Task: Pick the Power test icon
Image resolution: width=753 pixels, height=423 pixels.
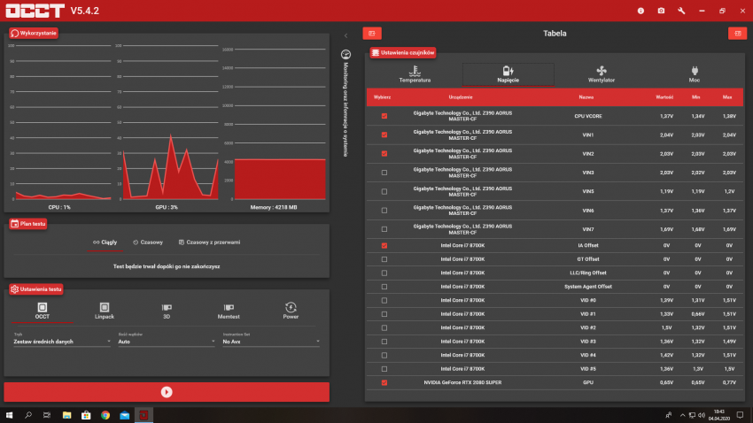Action: (291, 310)
